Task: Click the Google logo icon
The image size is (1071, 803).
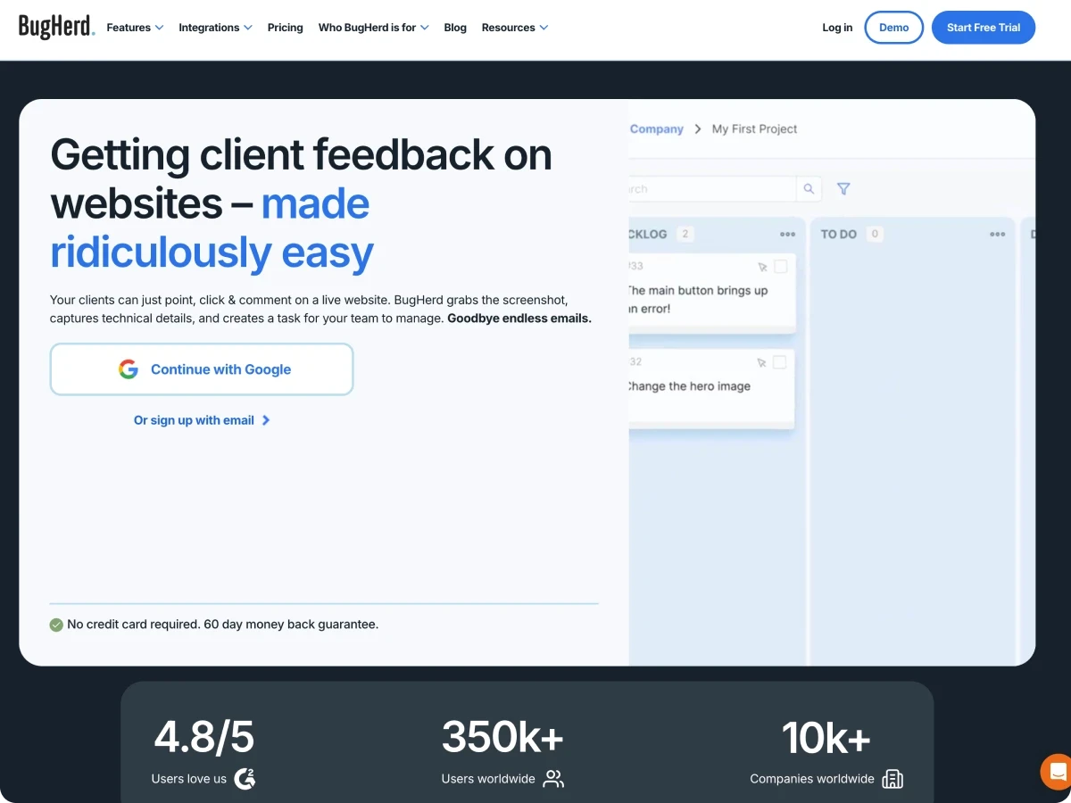Action: coord(129,369)
